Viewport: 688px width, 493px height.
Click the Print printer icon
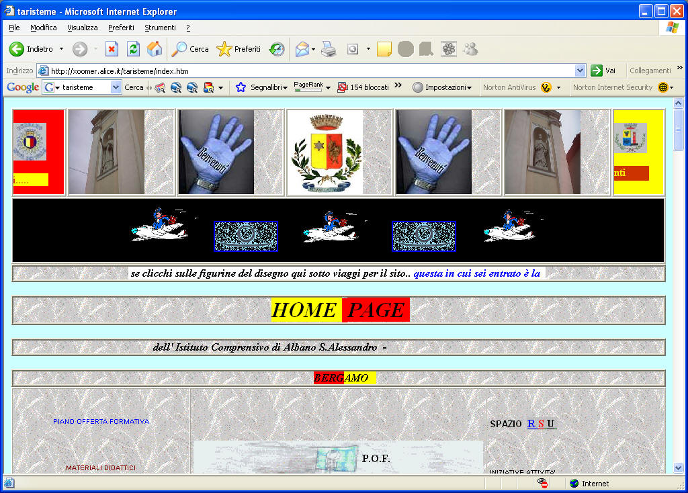click(328, 49)
